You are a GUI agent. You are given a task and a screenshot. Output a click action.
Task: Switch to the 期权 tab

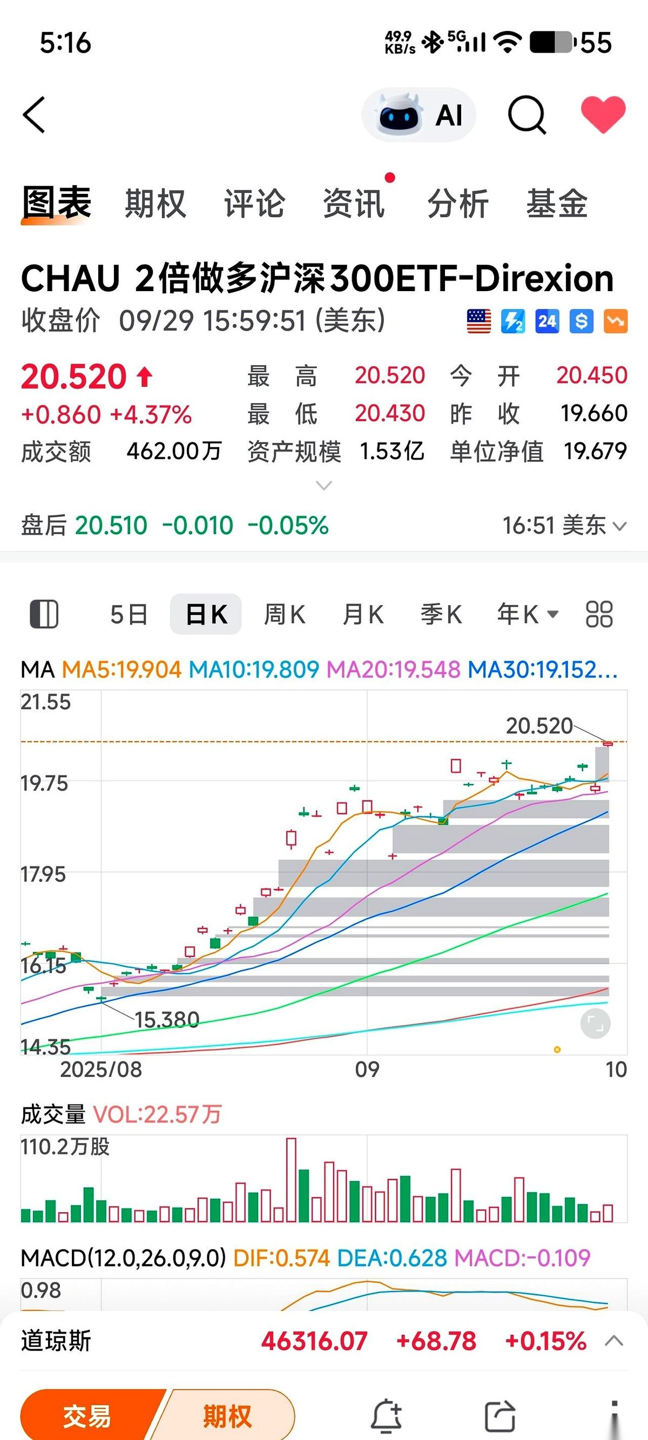155,204
